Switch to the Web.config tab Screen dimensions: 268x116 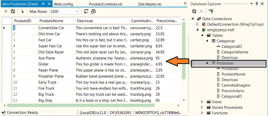63,4
